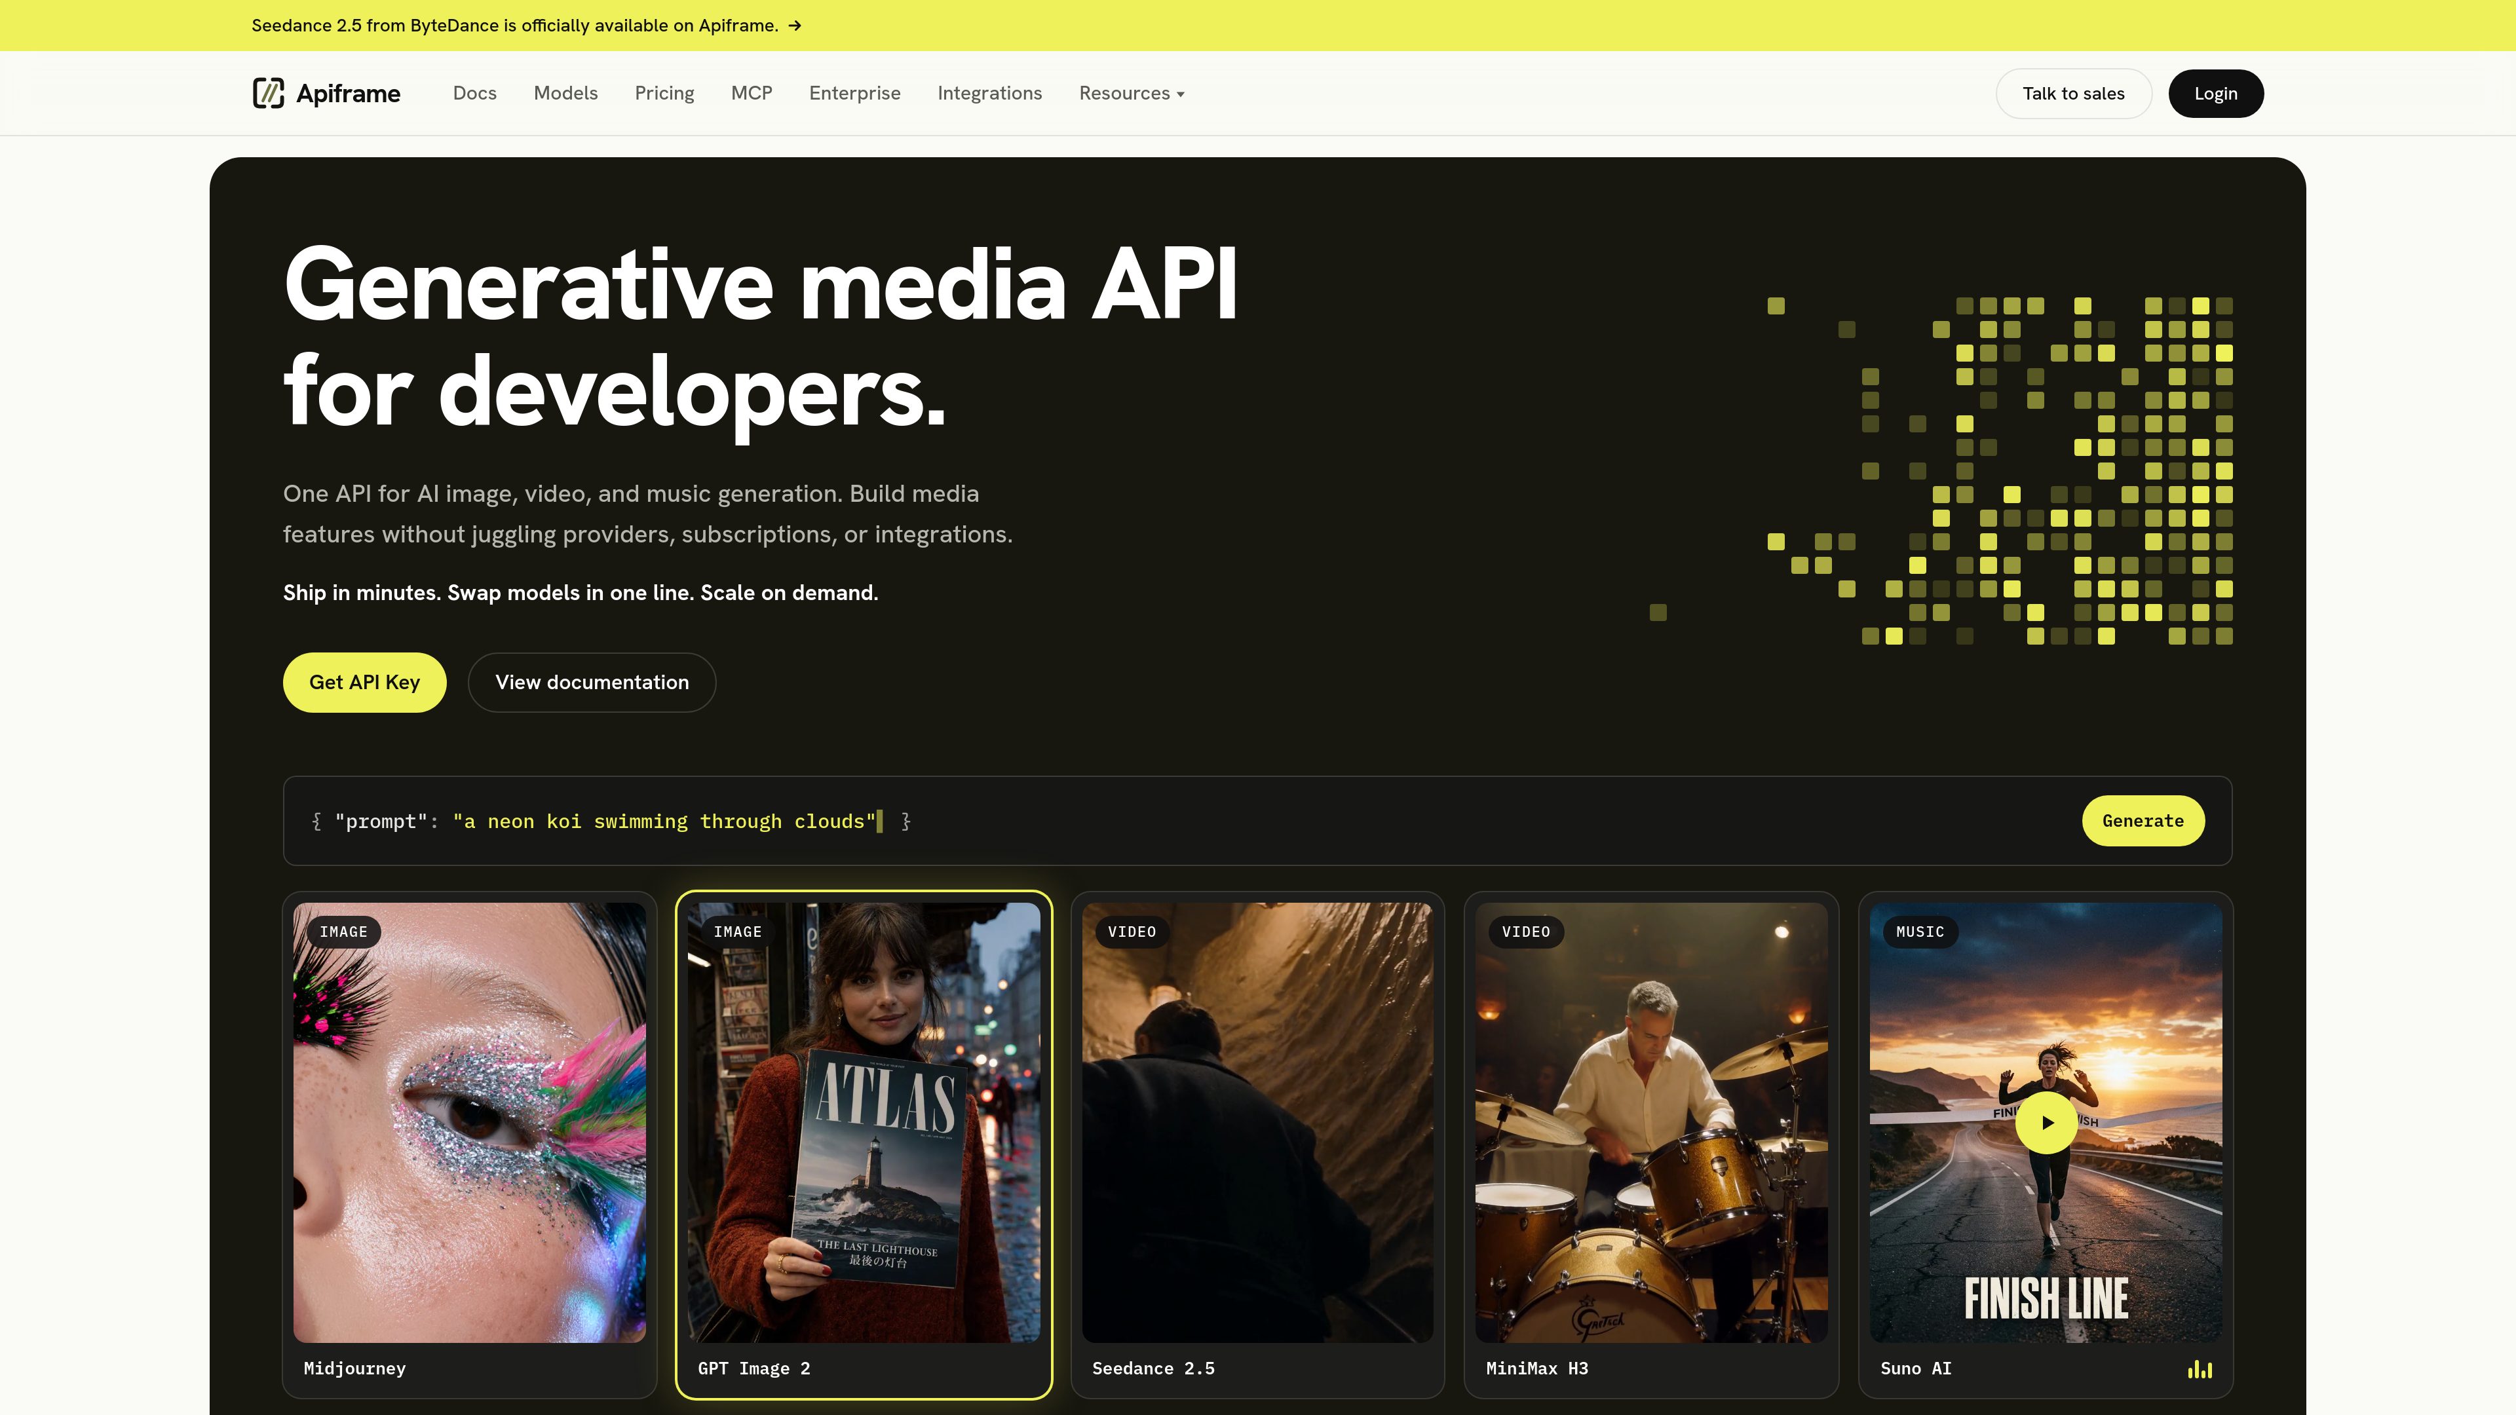Open the Enterprise nav link

[854, 94]
